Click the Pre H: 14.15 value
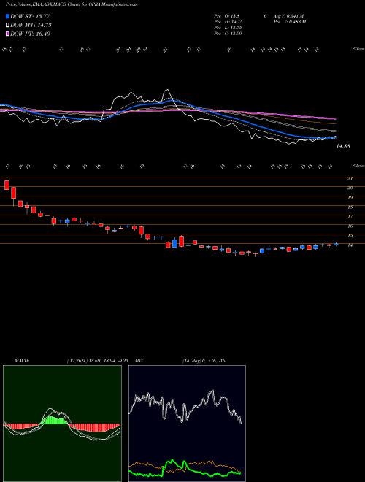The image size is (365, 482). [229, 22]
